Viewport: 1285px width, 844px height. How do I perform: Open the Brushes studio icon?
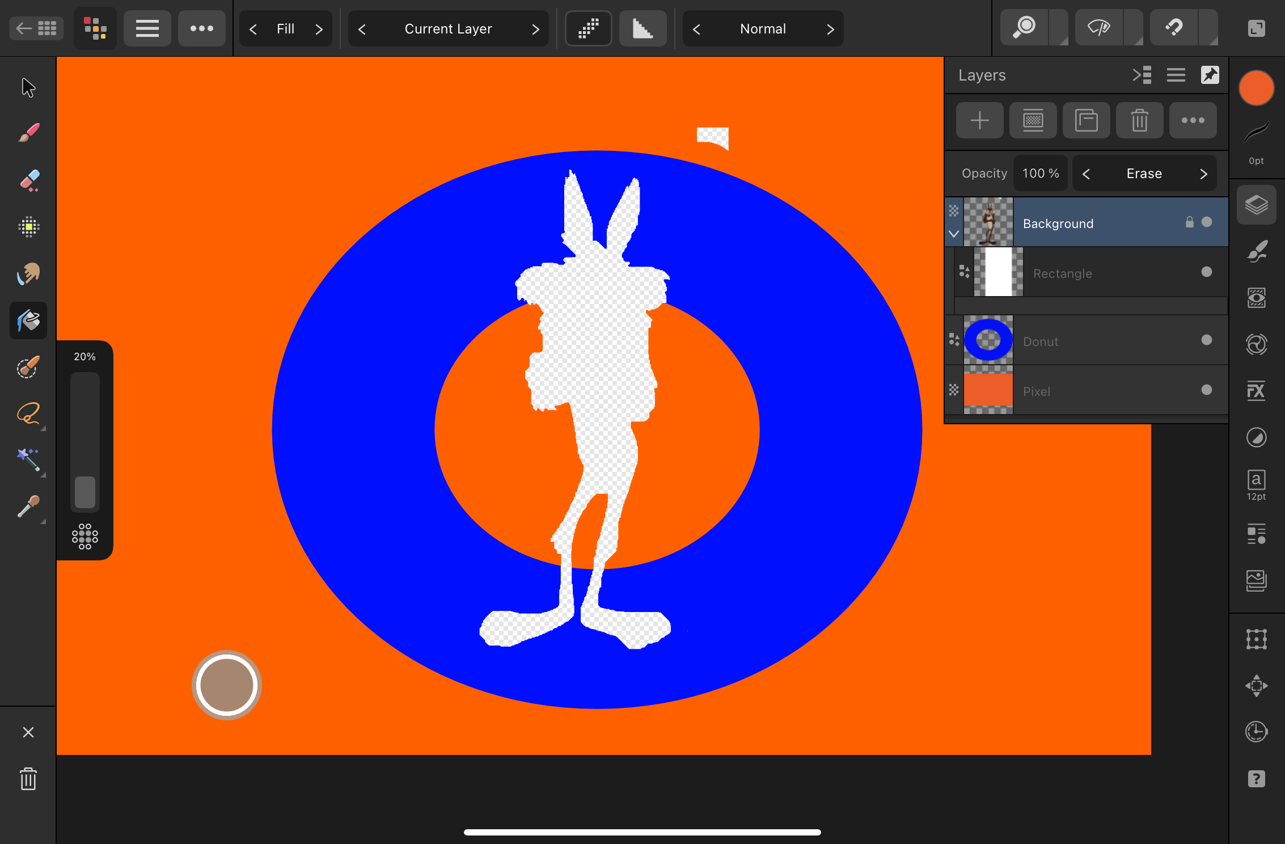coord(1257,251)
